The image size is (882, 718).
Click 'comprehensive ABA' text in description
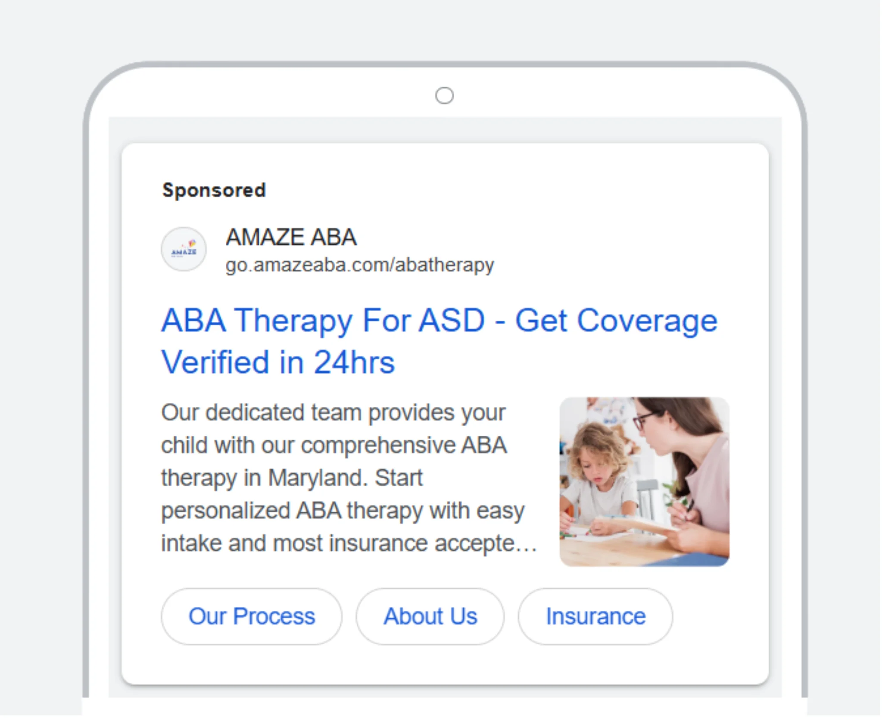tap(404, 445)
